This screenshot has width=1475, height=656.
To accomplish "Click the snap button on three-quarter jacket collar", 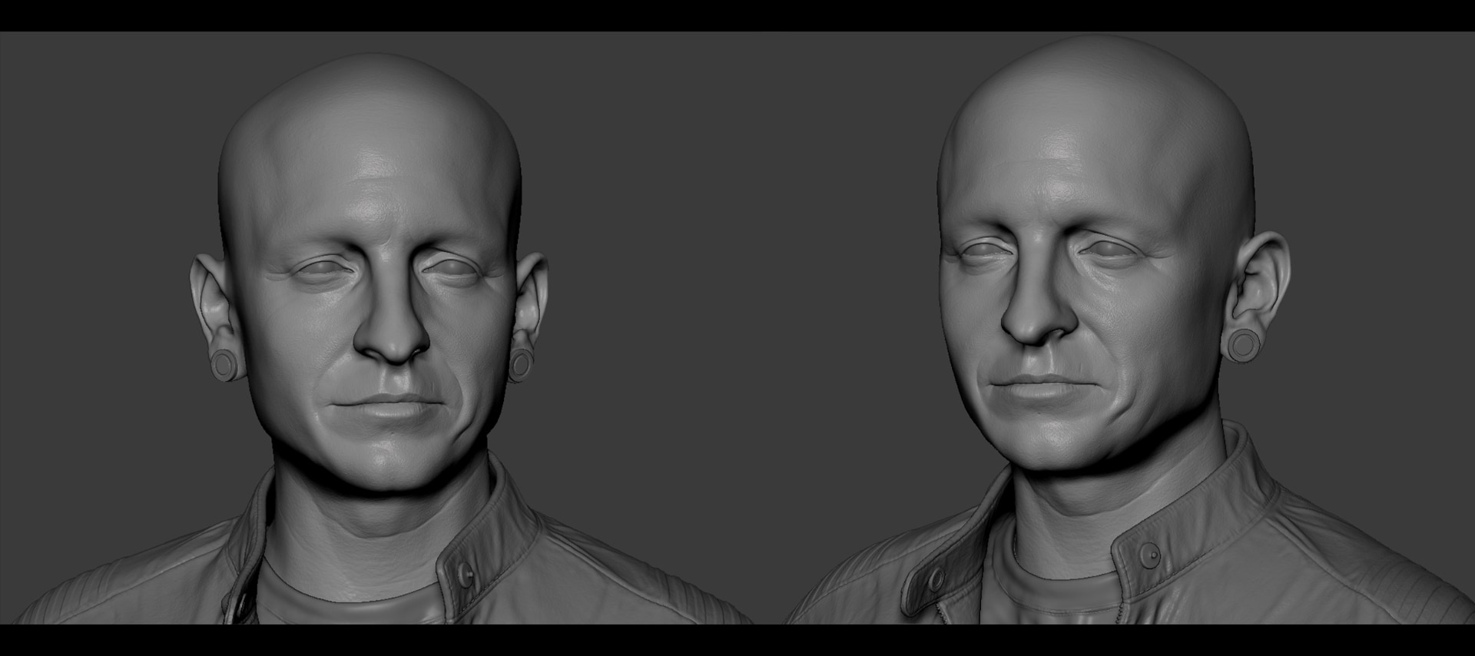I will point(1149,555).
